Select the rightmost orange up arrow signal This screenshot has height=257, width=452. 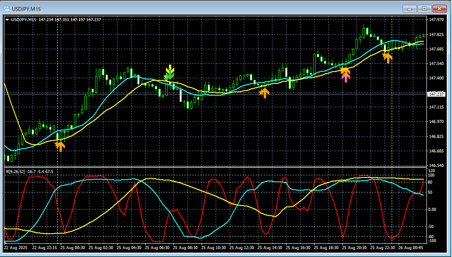(387, 58)
